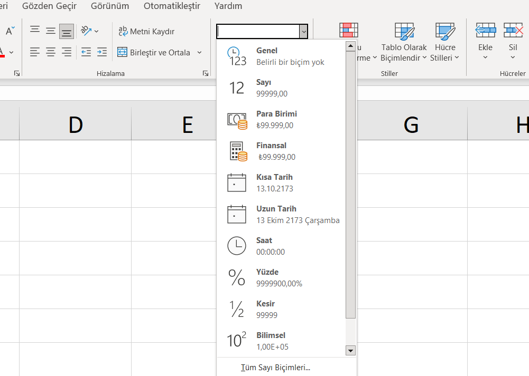This screenshot has width=529, height=376.
Task: Pick the Saat time format
Action: pyautogui.click(x=281, y=246)
